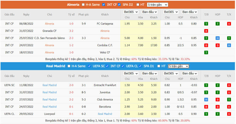Screen dimensions: 236x124
Task: Open first Bet365 dropdown in Almeria table
Action: pyautogui.click(x=131, y=12)
